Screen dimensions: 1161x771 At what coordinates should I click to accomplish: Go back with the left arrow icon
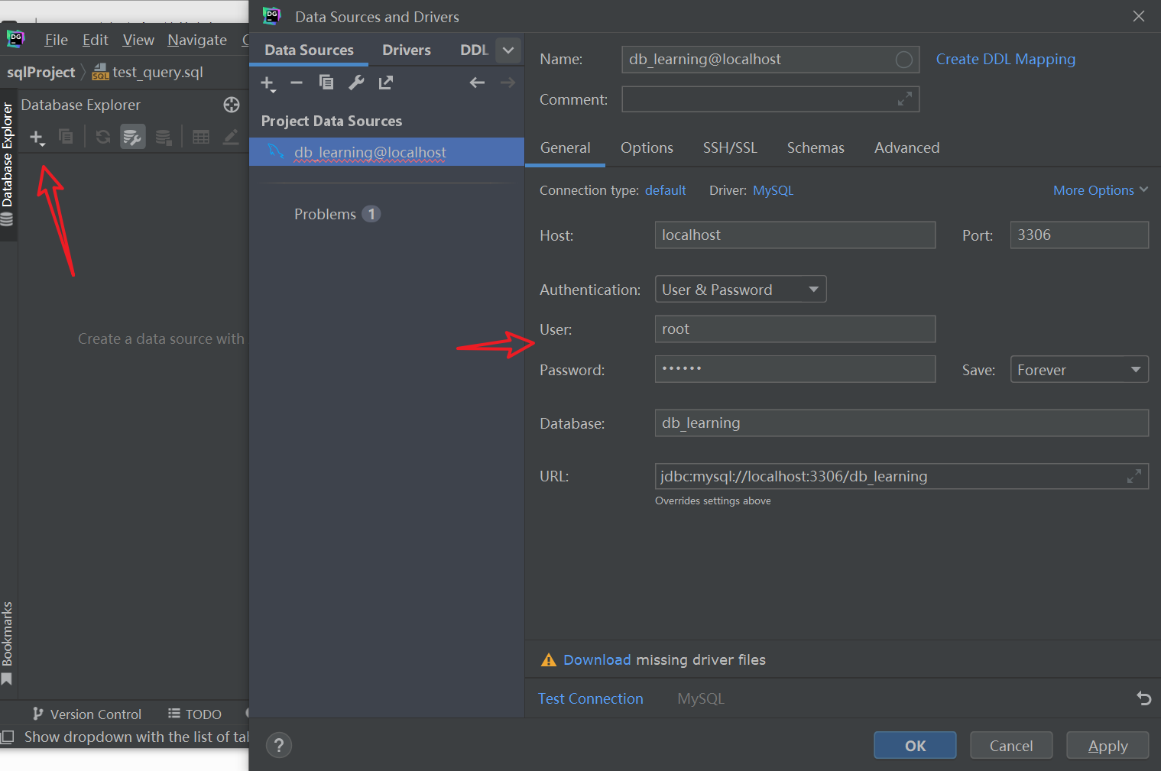click(478, 83)
